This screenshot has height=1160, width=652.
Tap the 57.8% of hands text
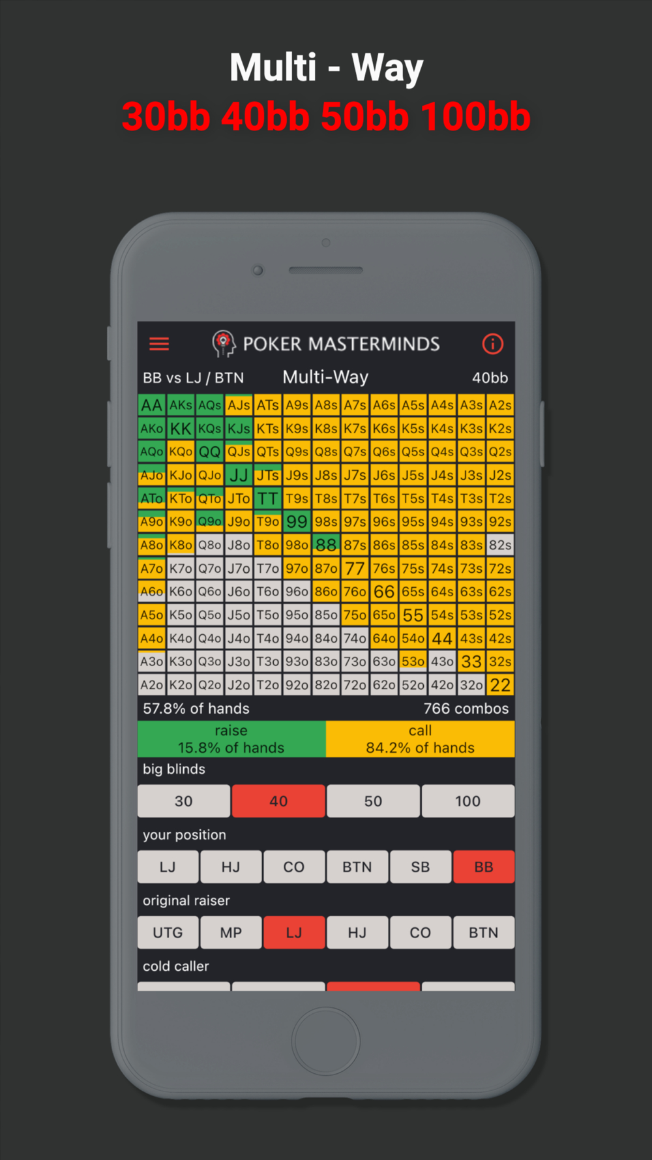point(196,709)
